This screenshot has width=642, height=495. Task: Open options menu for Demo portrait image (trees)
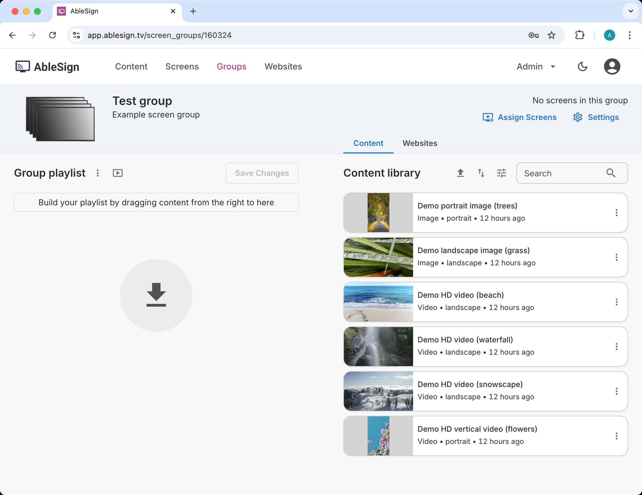coord(616,213)
